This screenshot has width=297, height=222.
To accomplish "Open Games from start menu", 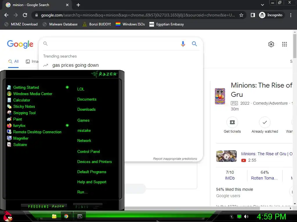I will tap(83, 121).
